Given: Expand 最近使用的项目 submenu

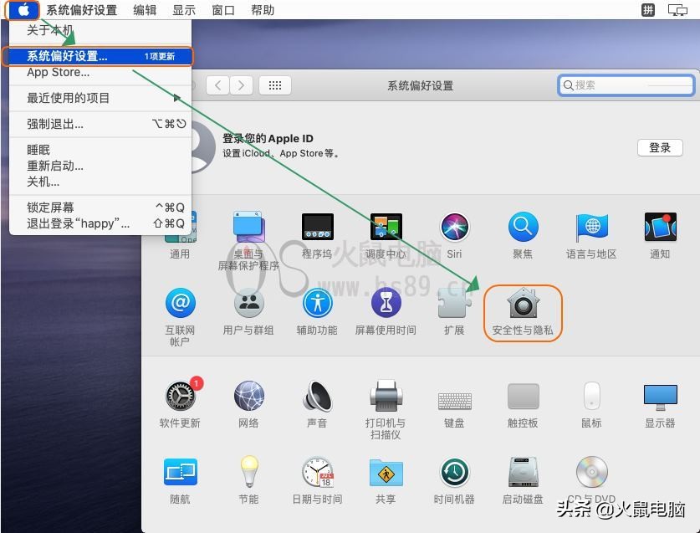Looking at the screenshot, I should (x=100, y=98).
